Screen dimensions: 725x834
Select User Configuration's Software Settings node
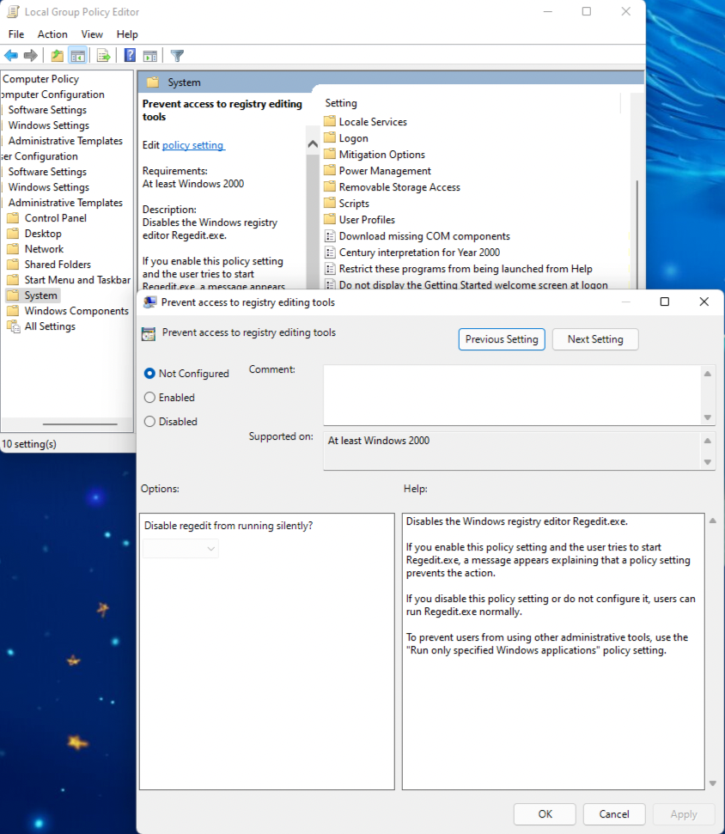47,172
